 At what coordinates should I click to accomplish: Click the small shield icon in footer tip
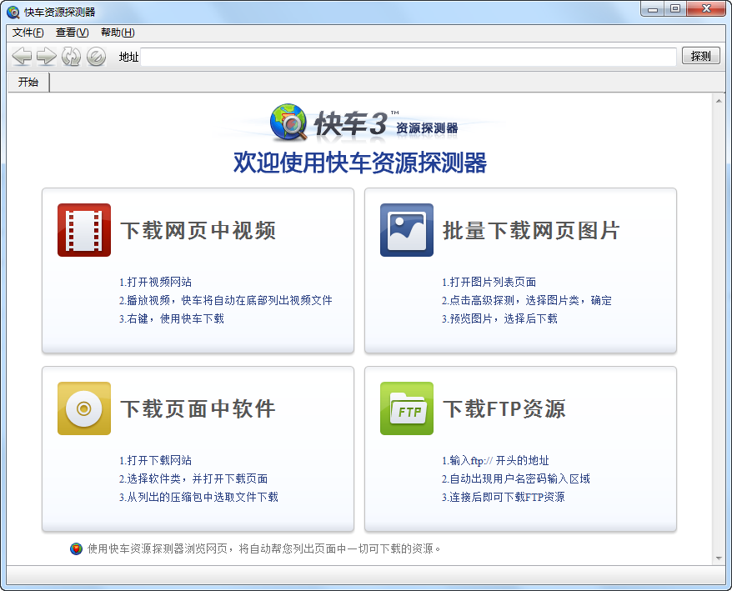(x=77, y=548)
